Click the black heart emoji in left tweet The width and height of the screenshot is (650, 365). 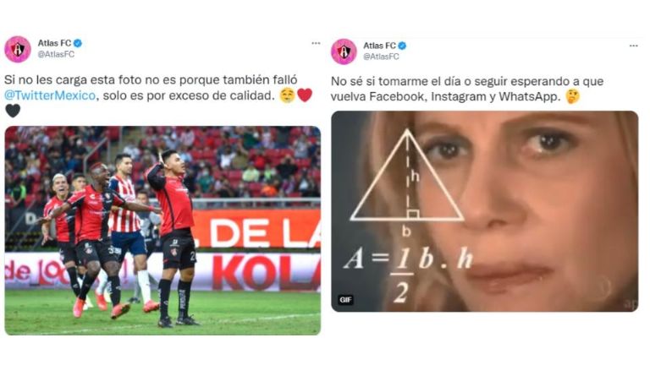(x=13, y=111)
